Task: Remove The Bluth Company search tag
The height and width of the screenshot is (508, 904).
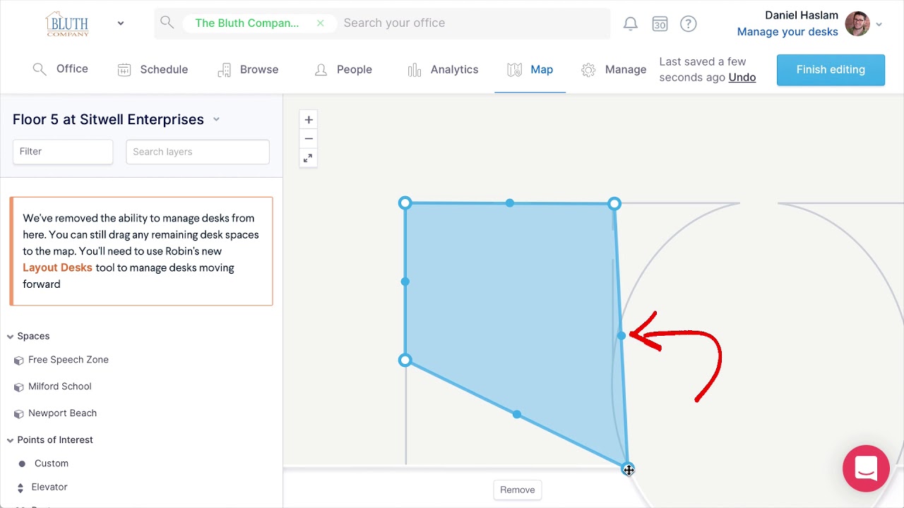Action: tap(320, 23)
